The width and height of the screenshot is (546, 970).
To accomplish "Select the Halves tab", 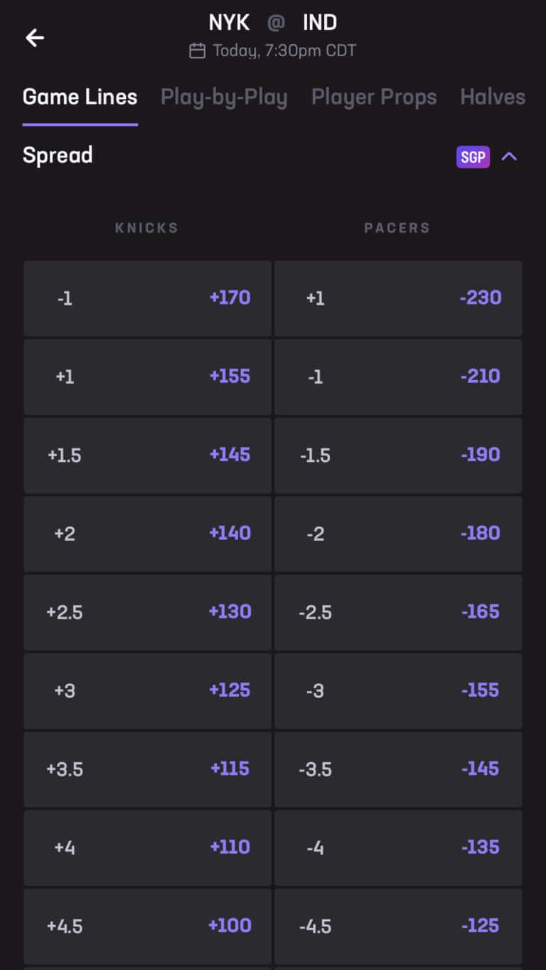I will (x=492, y=97).
